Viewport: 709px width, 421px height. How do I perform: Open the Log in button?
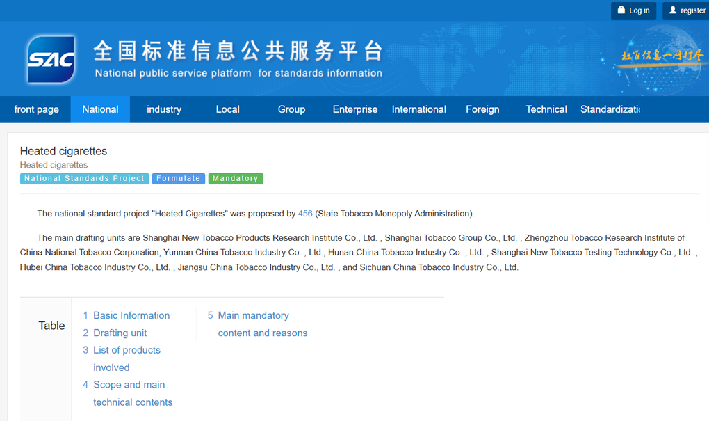tap(633, 10)
